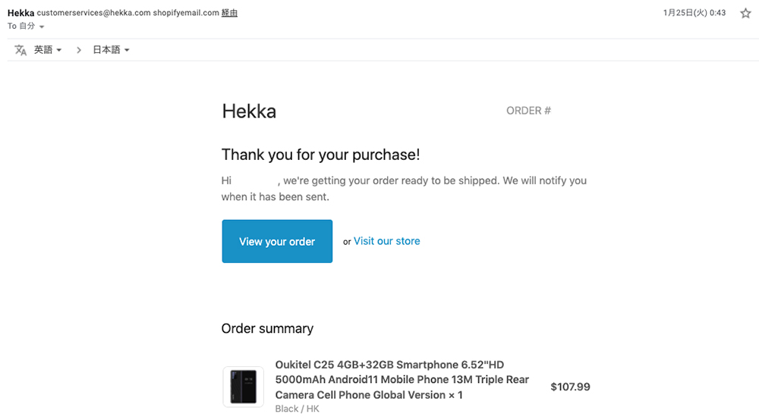Click the customerservices@hekka.com sender address
This screenshot has width=759, height=420.
tap(94, 13)
